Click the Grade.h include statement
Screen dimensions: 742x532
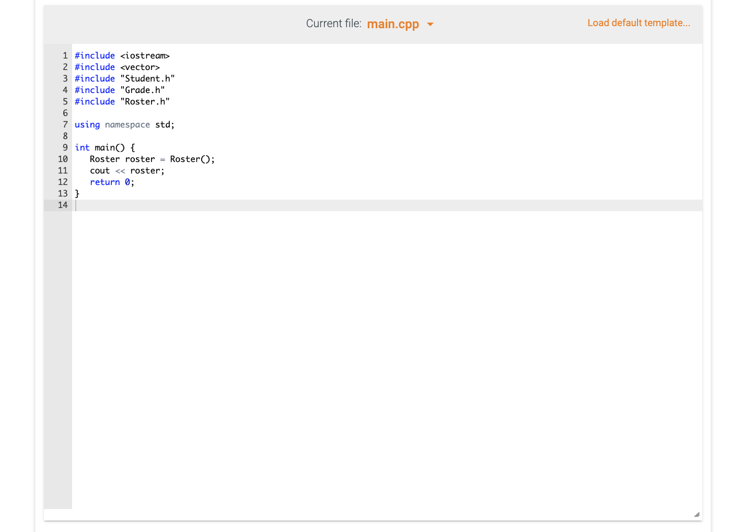(120, 90)
